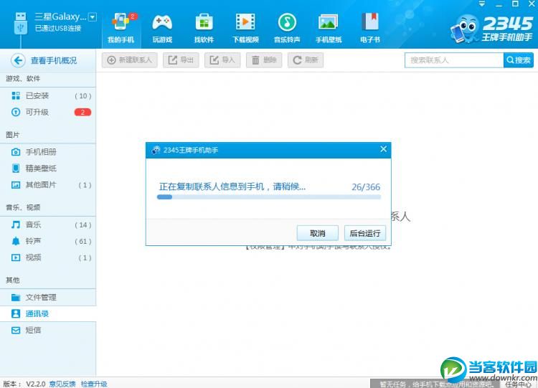Open 已安装 apps list
Image resolution: width=538 pixels, height=388 pixels.
(x=48, y=95)
